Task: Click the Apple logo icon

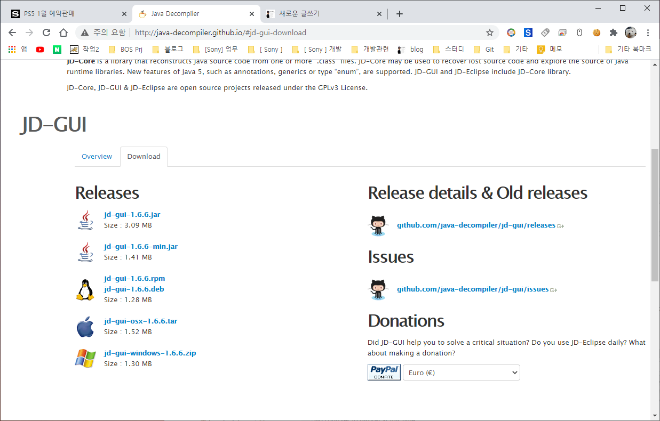Action: click(x=85, y=327)
